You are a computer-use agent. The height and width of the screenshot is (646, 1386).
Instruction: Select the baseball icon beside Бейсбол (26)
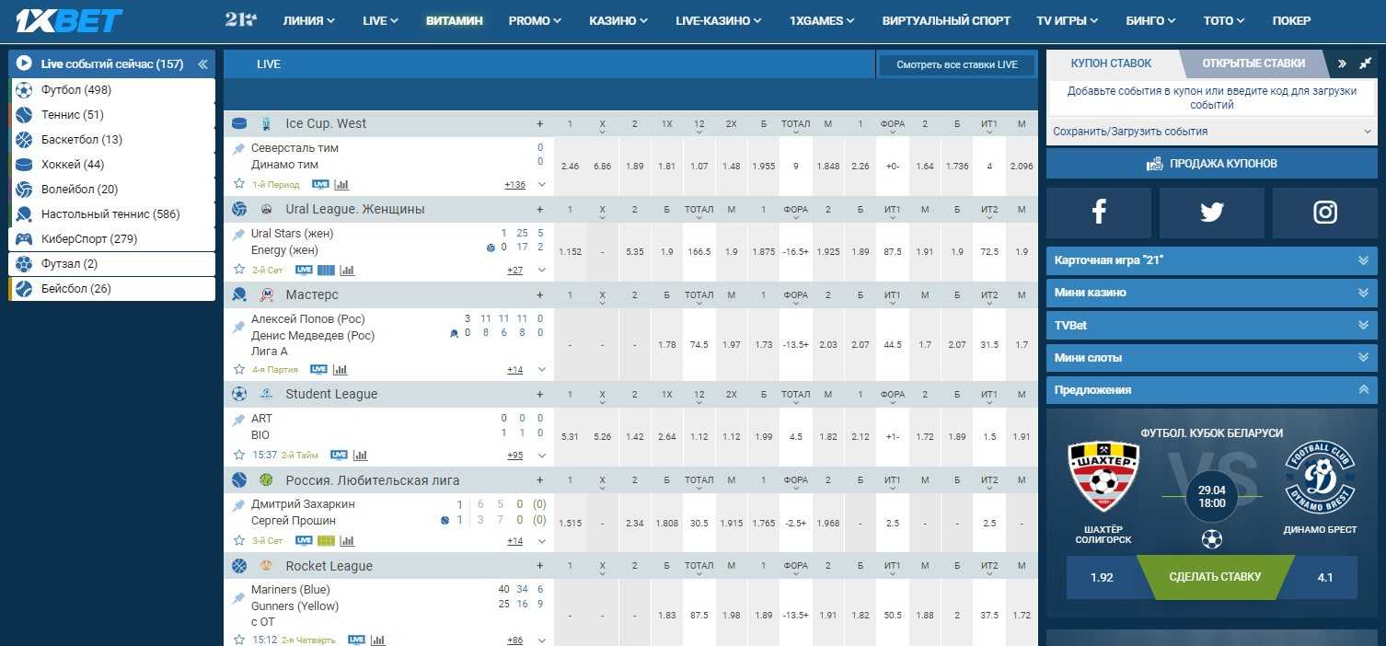point(24,289)
